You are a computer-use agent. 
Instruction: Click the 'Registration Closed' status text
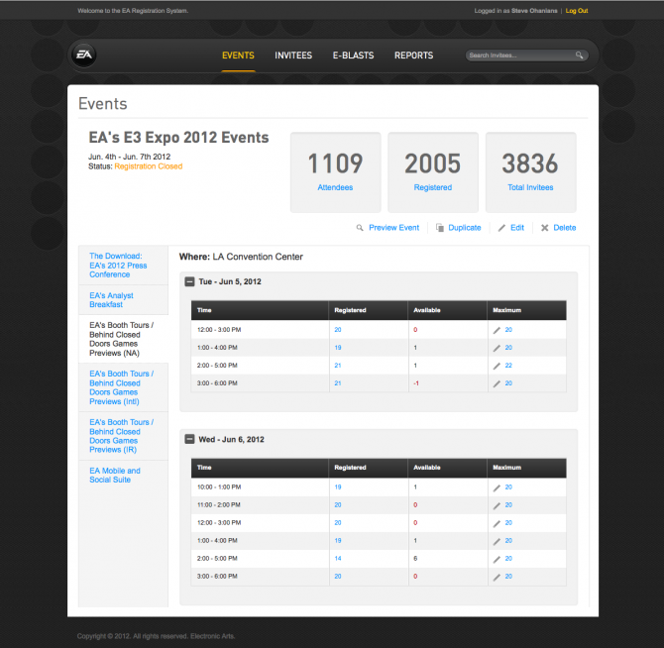(x=149, y=166)
